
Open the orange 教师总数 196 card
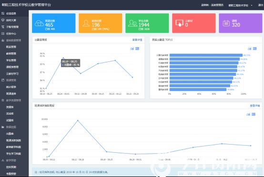point(101,23)
